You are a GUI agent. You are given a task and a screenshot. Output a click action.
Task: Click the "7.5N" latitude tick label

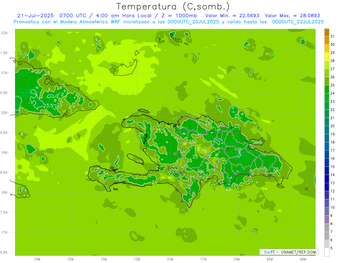(x=4, y=212)
